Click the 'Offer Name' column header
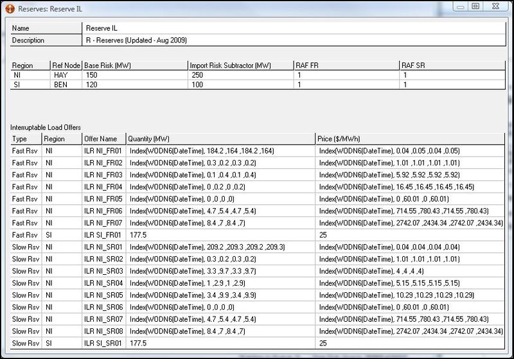514x359 pixels. click(104, 139)
